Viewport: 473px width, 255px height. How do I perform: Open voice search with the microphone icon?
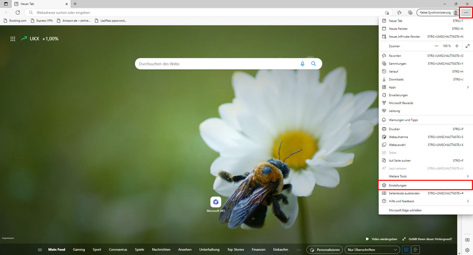click(302, 63)
